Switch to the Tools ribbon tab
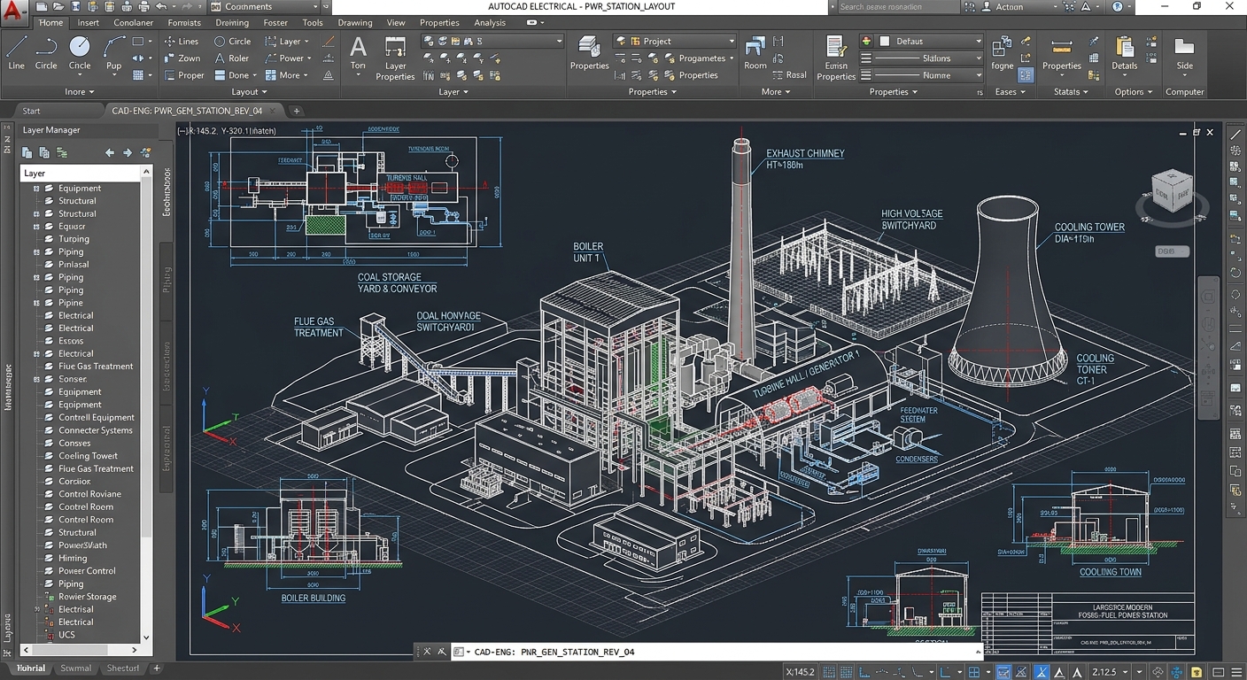This screenshot has width=1247, height=680. point(313,23)
